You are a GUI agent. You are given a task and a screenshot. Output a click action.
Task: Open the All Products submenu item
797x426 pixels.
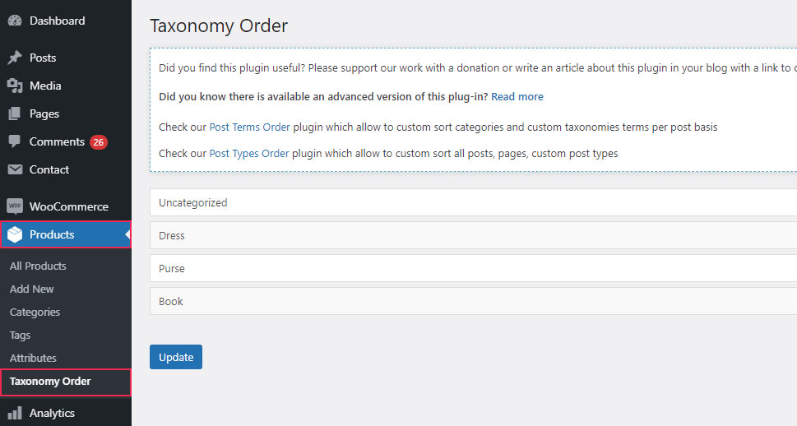(38, 266)
